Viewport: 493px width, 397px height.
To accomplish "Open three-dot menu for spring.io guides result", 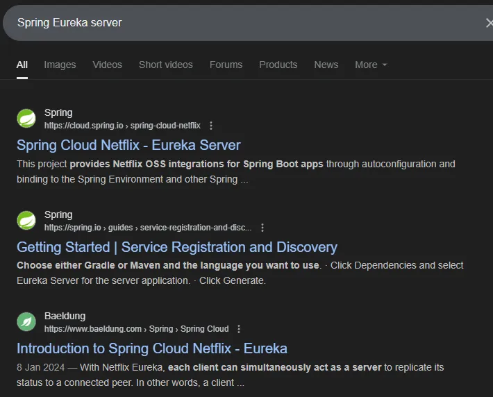I will click(262, 228).
